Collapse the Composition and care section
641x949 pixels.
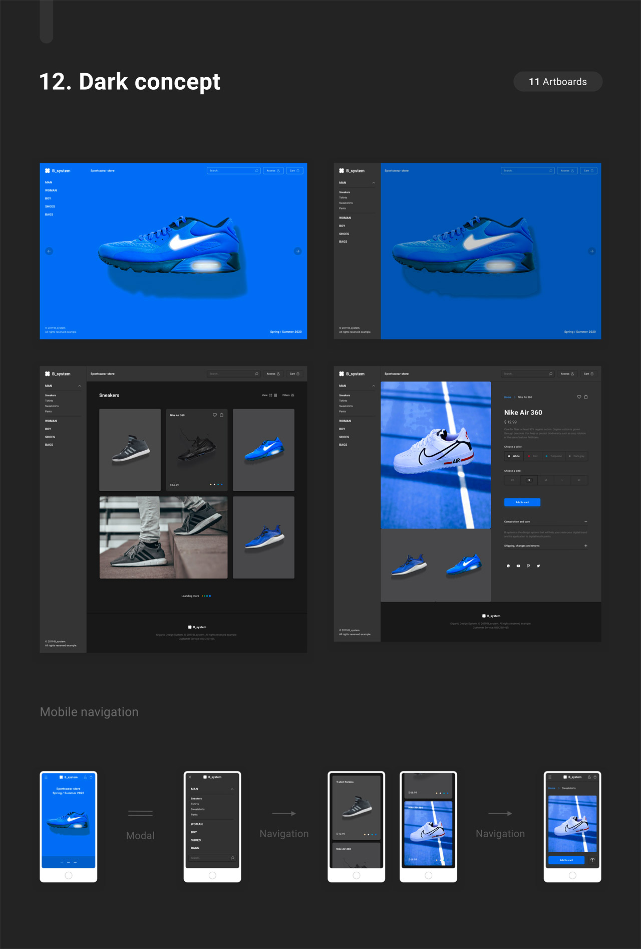585,522
